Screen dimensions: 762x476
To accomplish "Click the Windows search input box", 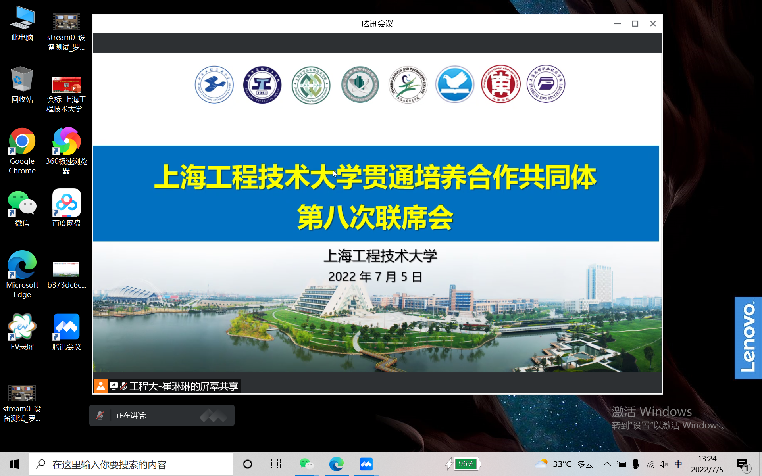I will (131, 464).
